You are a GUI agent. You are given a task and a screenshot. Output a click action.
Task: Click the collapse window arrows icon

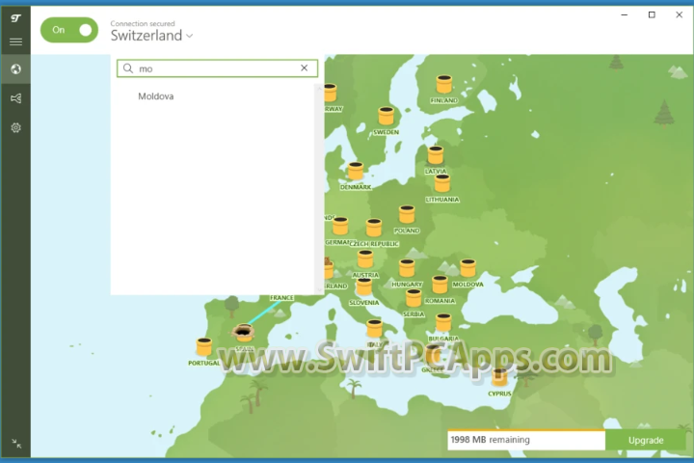pyautogui.click(x=16, y=443)
